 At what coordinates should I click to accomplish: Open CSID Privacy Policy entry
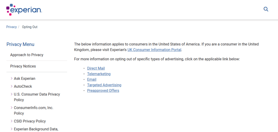[x=30, y=121]
